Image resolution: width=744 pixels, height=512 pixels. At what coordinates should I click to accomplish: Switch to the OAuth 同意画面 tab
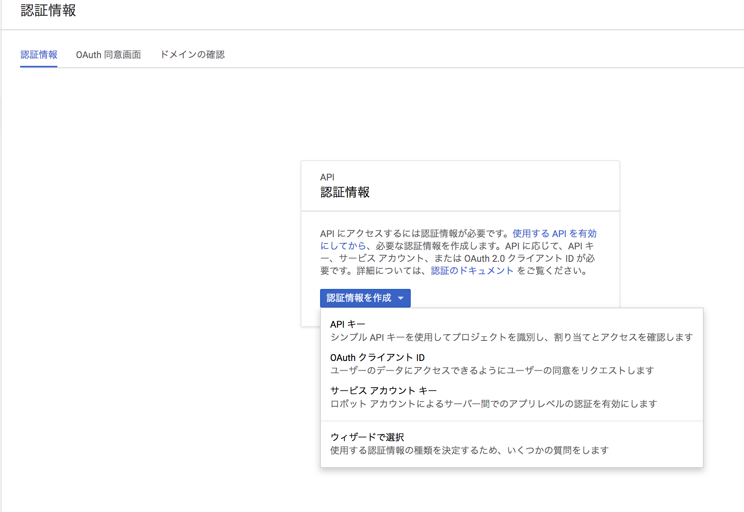[x=109, y=55]
